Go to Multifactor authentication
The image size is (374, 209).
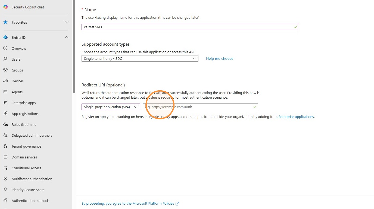point(32,179)
